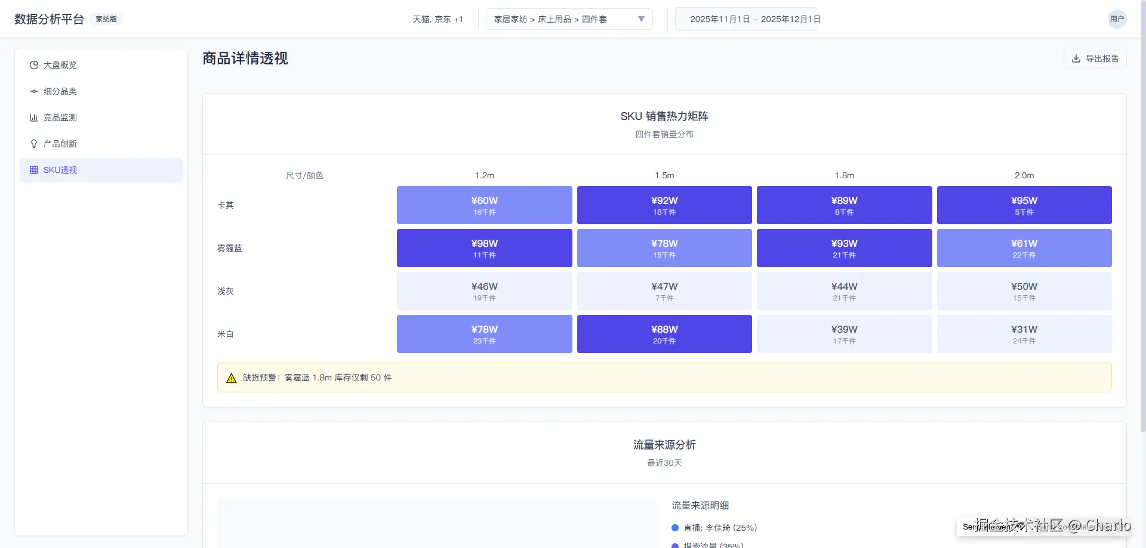Screen dimensions: 1146x548
Task: Open the 天猫, 京东 +1 platform selector
Action: (x=438, y=19)
